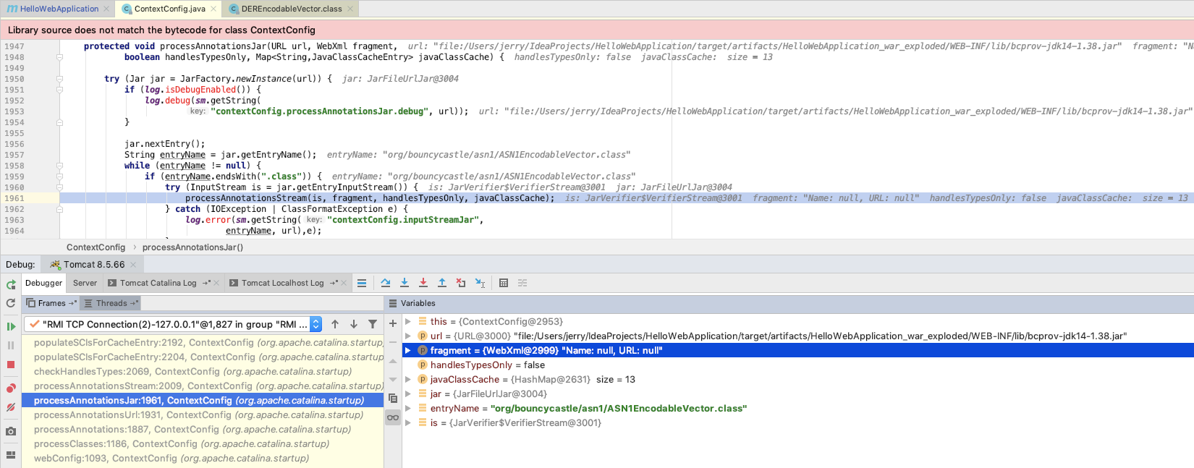Select the webConfig:1093 stack frame

pyautogui.click(x=203, y=459)
